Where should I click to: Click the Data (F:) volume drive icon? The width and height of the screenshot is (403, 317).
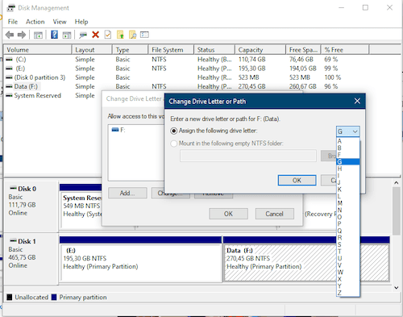tap(9, 86)
